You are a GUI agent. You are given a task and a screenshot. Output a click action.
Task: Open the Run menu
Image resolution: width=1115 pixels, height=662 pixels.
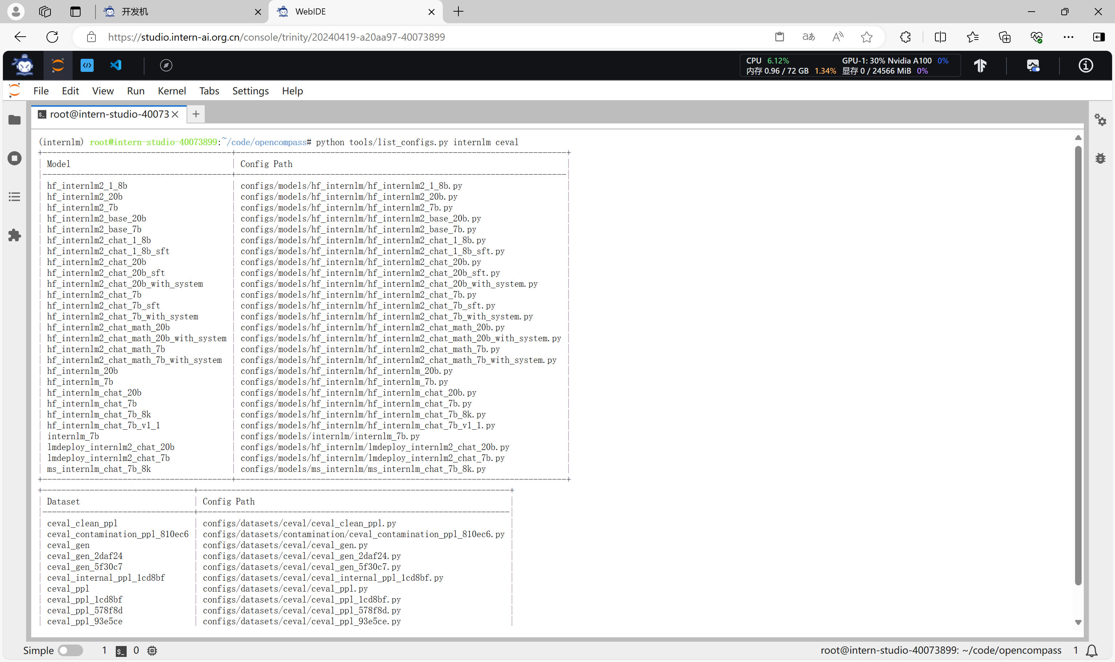pos(136,91)
